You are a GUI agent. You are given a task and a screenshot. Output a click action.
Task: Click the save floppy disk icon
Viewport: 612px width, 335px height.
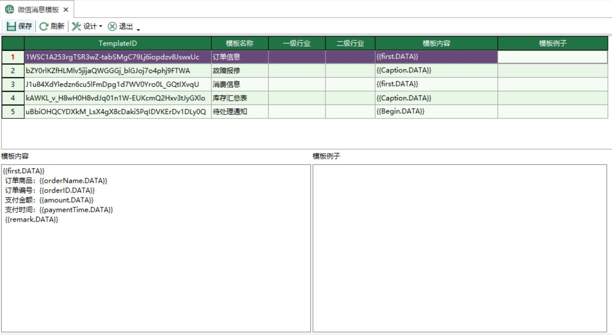pyautogui.click(x=11, y=26)
